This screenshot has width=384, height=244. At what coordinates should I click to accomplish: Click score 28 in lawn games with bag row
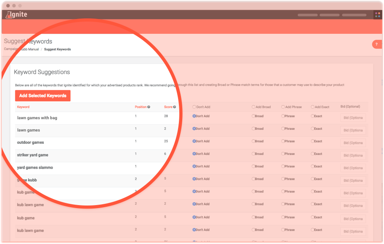pyautogui.click(x=166, y=116)
